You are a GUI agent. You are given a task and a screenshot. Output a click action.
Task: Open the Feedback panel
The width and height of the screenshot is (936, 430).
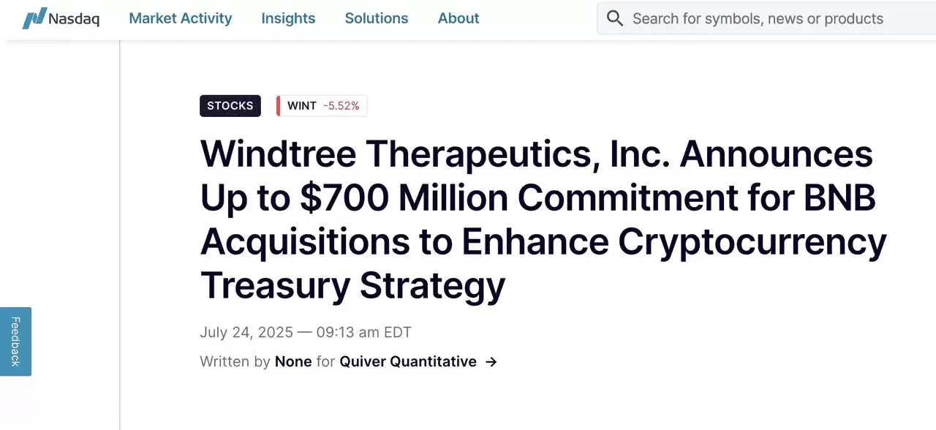point(15,341)
